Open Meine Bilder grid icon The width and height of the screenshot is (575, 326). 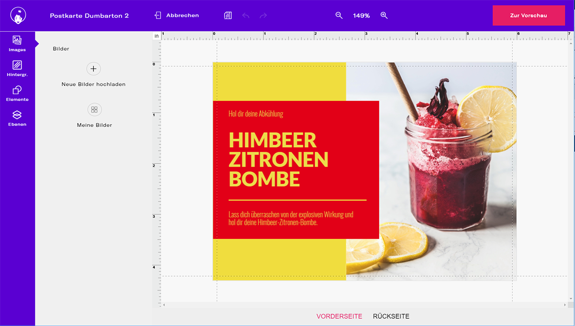(x=94, y=109)
